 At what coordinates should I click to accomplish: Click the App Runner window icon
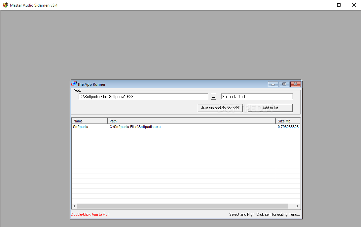[x=74, y=84]
